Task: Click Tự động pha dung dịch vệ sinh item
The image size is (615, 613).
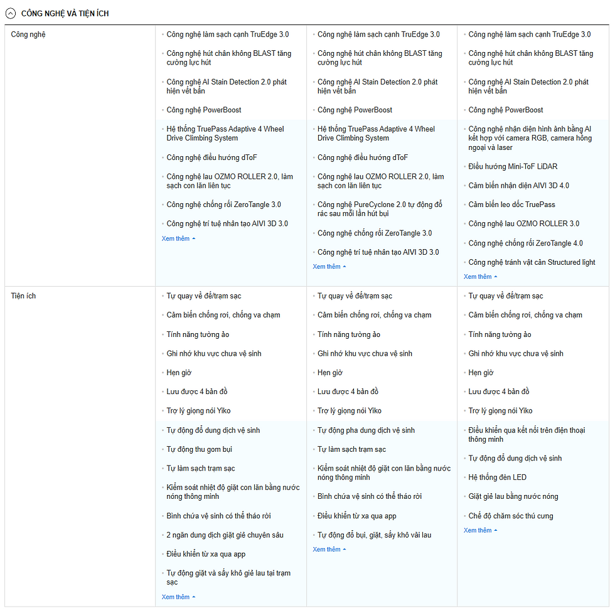Action: pos(366,430)
